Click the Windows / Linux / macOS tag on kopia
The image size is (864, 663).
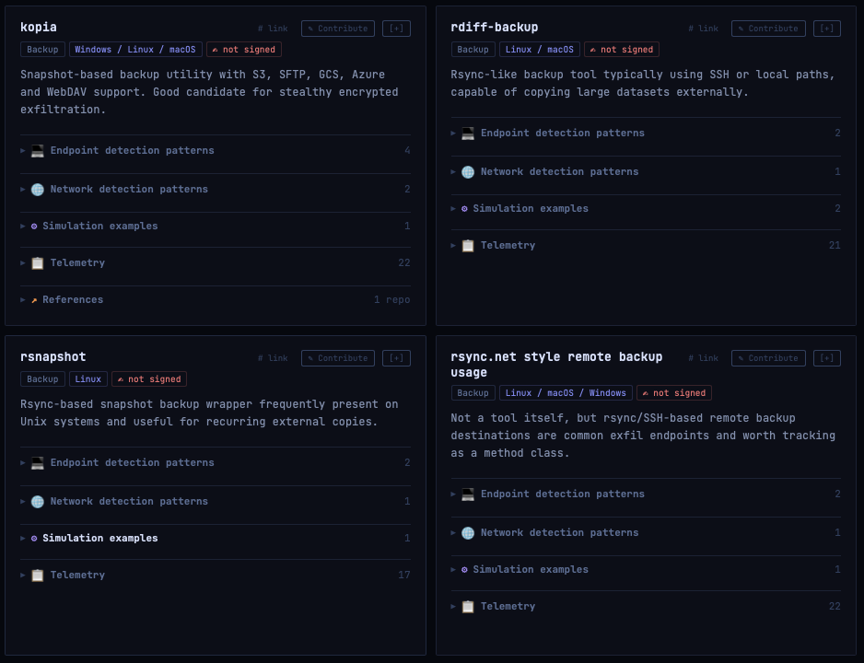[x=134, y=50]
